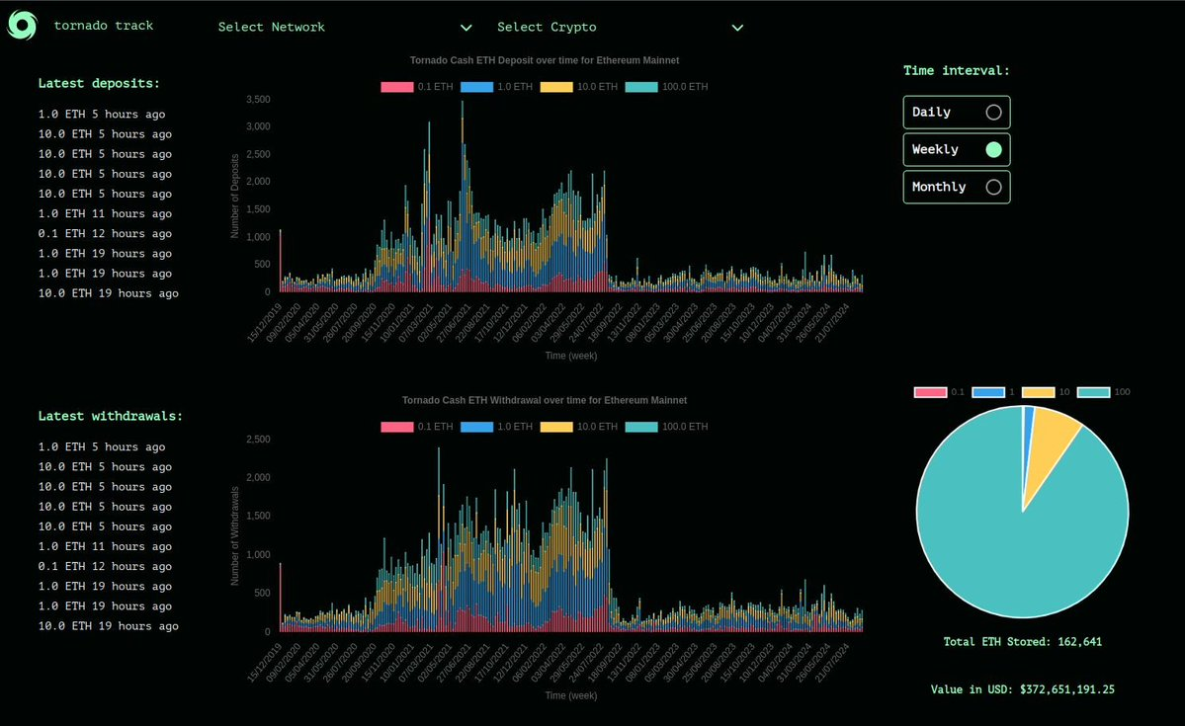Click the 0.1 ETH 12 hours ago deposit entry
1185x726 pixels.
pos(105,234)
